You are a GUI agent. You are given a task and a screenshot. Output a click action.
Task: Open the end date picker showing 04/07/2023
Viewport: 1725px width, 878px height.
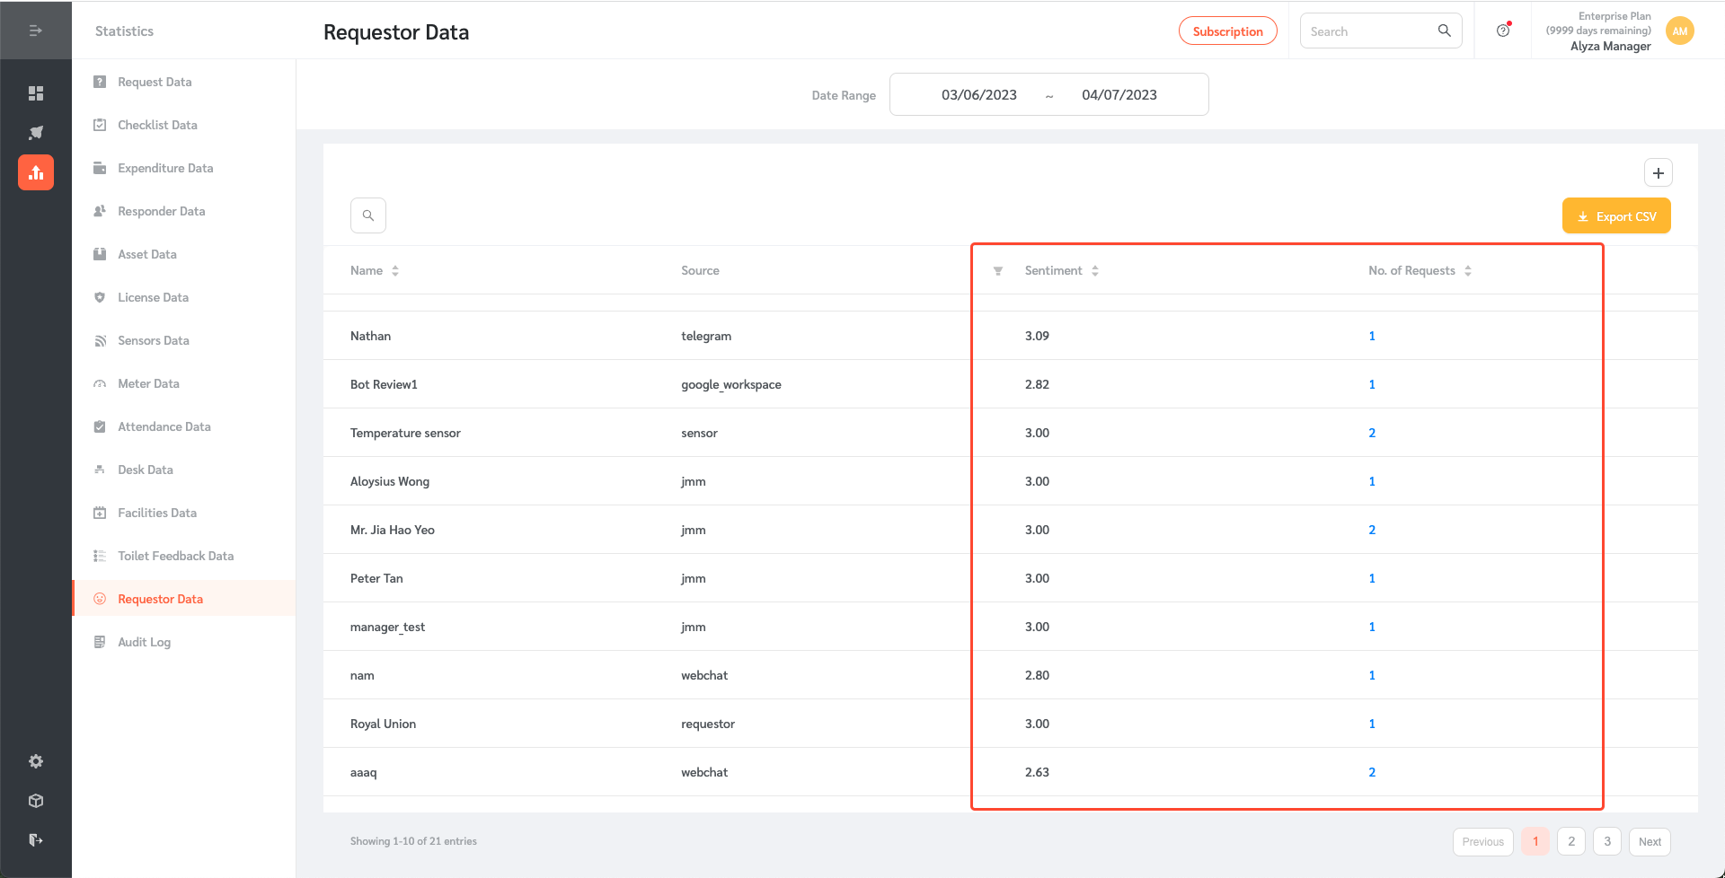coord(1119,94)
